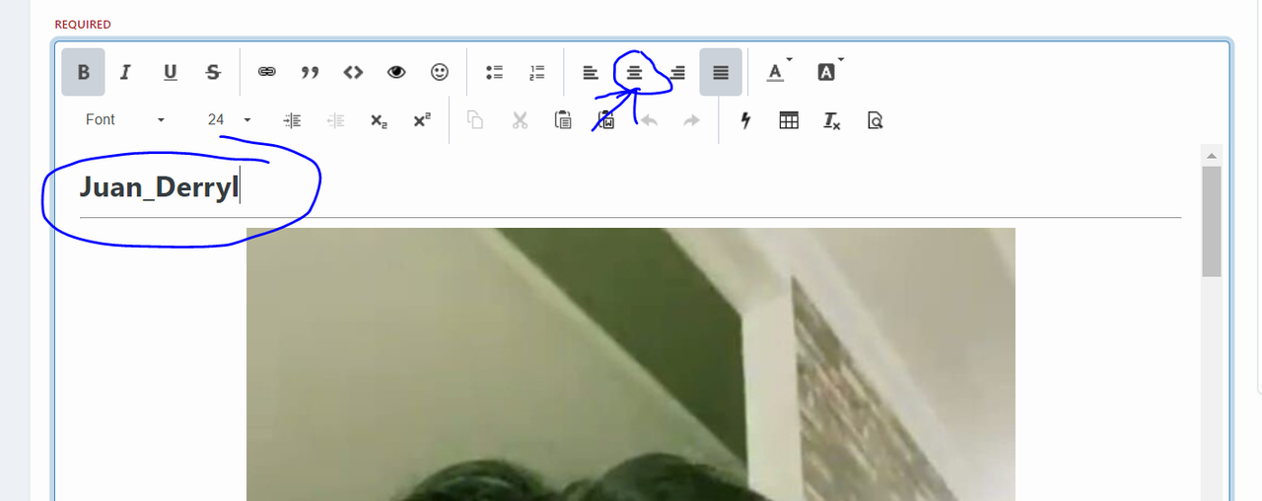Viewport: 1262px width, 501px height.
Task: Click the cut scissors icon
Action: pos(520,120)
